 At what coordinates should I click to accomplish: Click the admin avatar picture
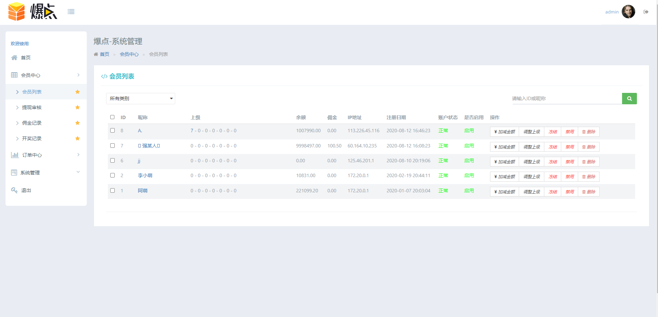[x=628, y=12]
